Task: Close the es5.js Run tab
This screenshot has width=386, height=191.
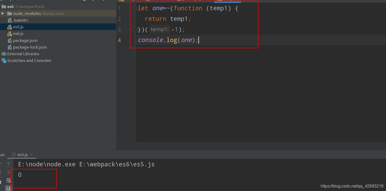Action: tap(31, 155)
